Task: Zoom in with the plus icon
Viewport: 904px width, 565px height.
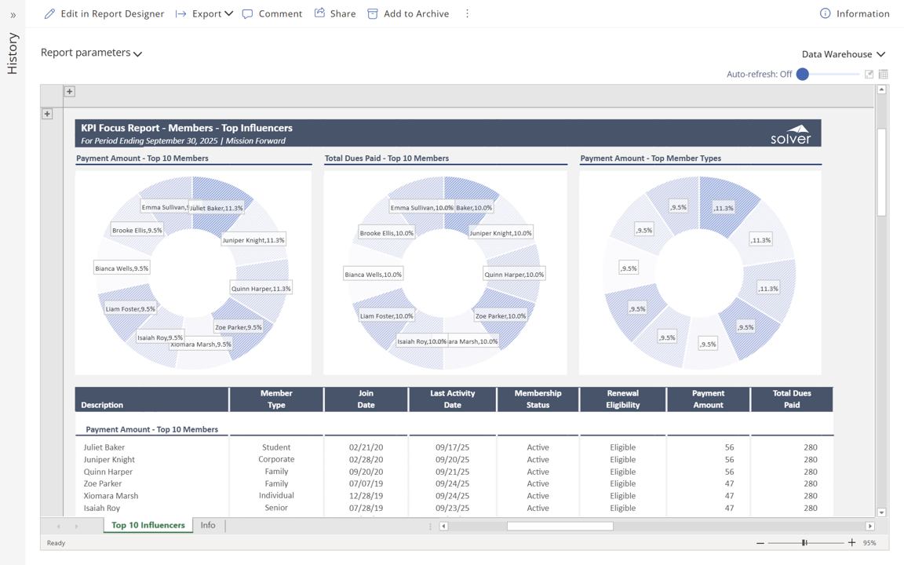Action: [852, 542]
